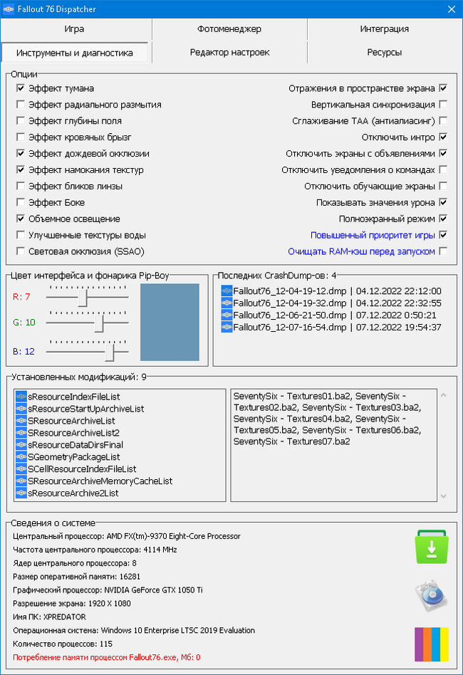463x675 pixels.
Task: Click icon beside SResourceArchiveList2
Action: (x=21, y=433)
